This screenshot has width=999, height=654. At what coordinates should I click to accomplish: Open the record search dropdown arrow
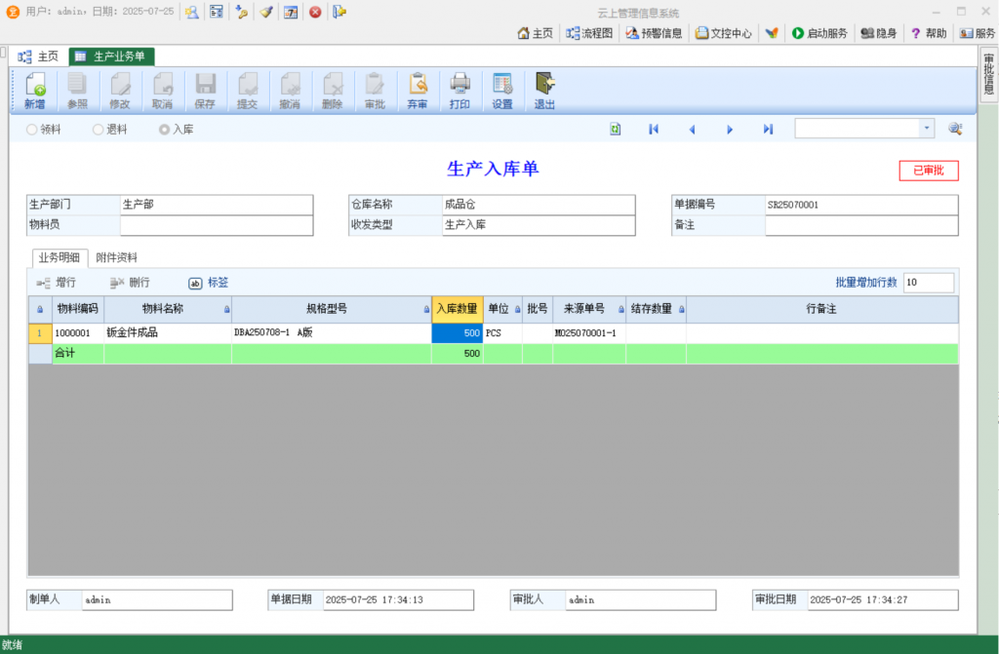point(927,129)
